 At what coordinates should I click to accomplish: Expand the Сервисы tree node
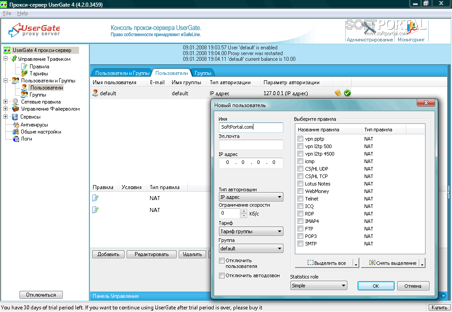click(x=5, y=117)
